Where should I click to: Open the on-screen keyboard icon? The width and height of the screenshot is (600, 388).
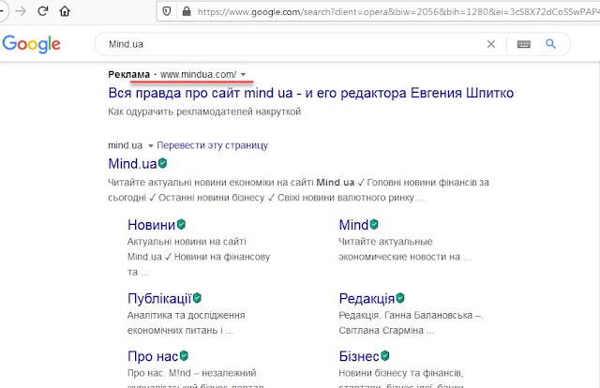pyautogui.click(x=524, y=44)
